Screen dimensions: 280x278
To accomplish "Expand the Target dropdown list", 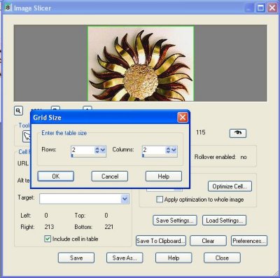I will coord(125,199).
